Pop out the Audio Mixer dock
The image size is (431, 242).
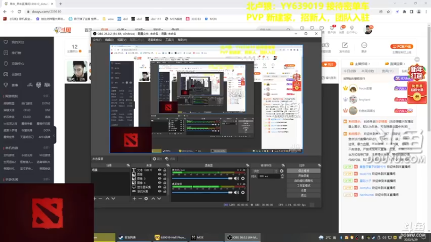pos(247,166)
